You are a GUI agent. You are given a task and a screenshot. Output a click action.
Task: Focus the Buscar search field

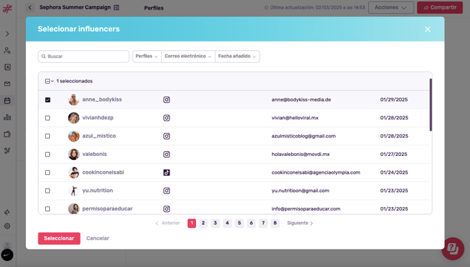[x=83, y=57]
